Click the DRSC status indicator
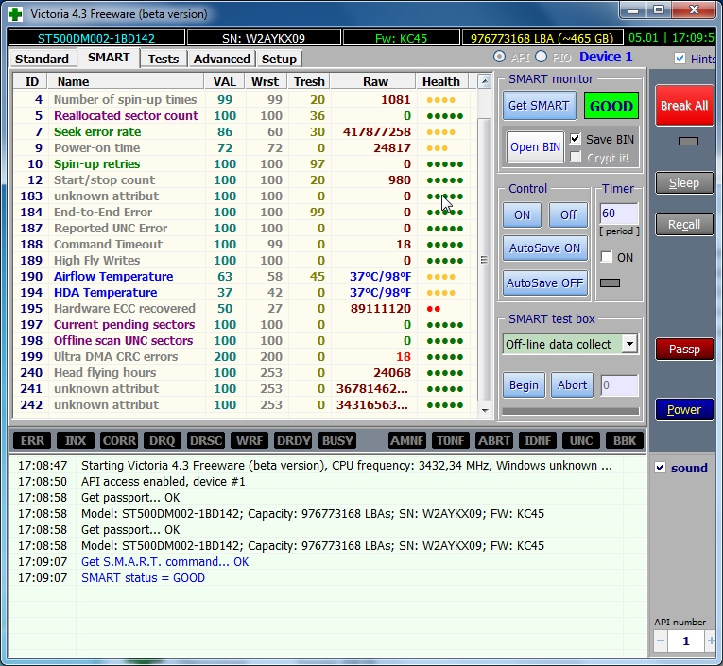The image size is (723, 666). click(206, 441)
